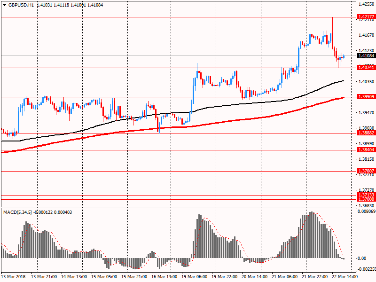Viewport: 376px width, 282px height.
Task: Click the 1.38150 price scale value
Action: (x=366, y=159)
